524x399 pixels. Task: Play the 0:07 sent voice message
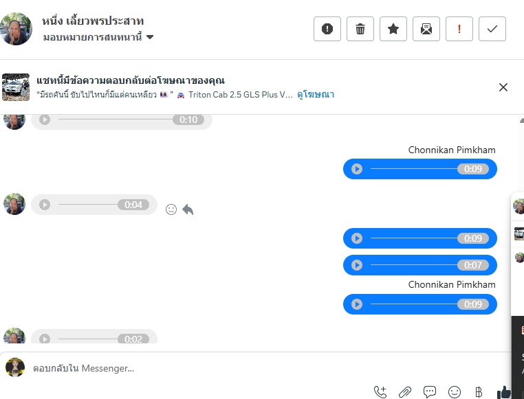357,265
